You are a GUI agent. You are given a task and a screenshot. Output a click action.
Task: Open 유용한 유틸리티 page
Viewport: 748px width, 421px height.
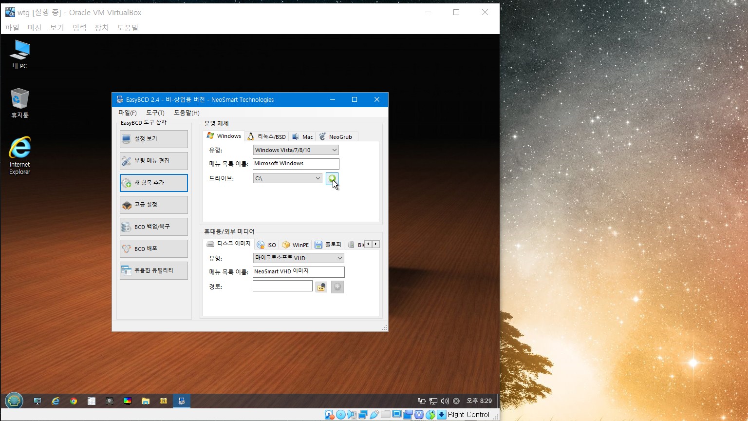pyautogui.click(x=154, y=270)
